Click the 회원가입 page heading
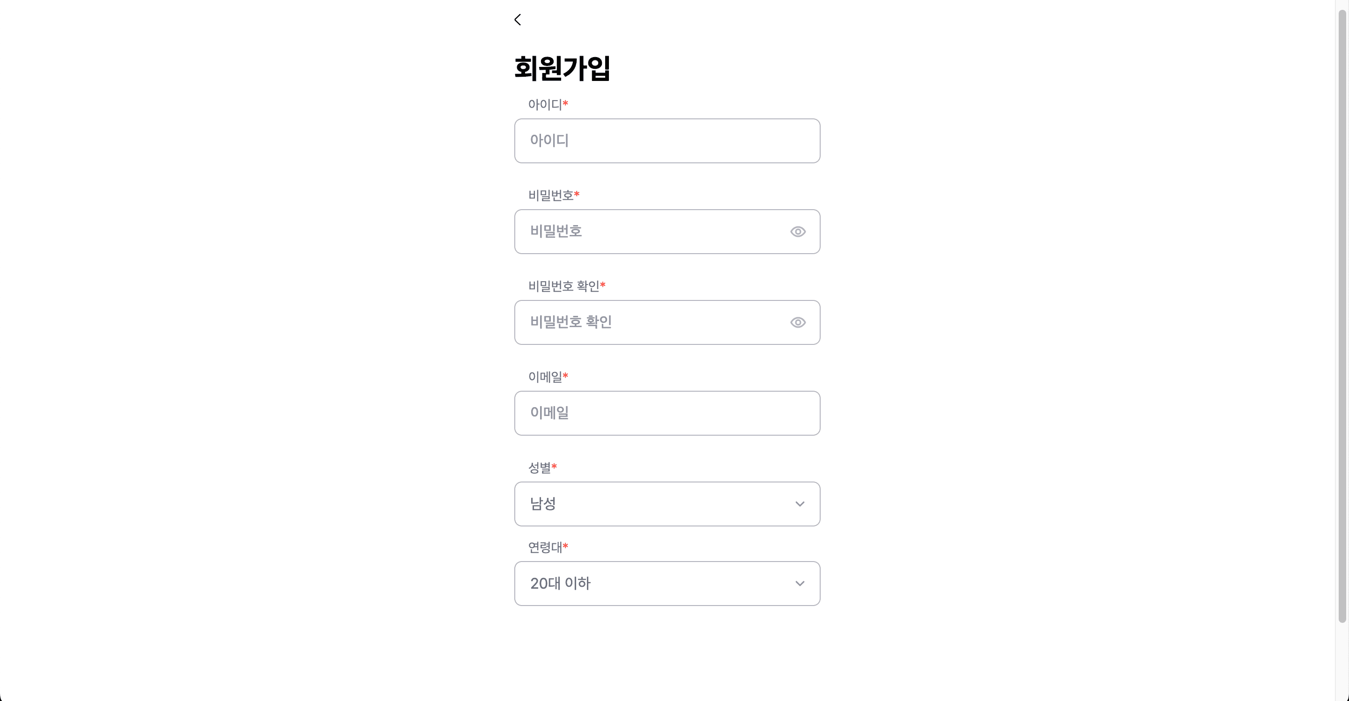This screenshot has height=701, width=1349. (x=562, y=68)
